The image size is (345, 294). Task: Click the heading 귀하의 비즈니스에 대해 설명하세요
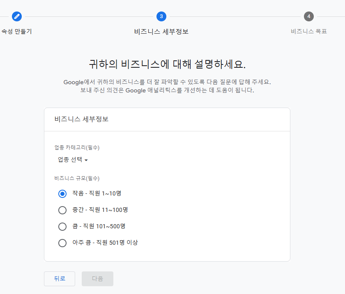coord(167,64)
